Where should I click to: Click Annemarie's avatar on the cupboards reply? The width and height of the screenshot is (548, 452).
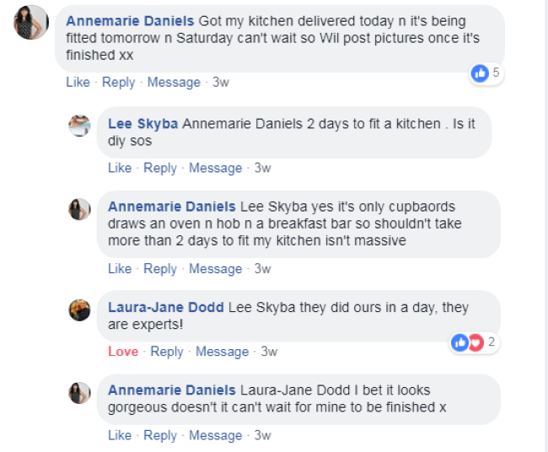79,208
